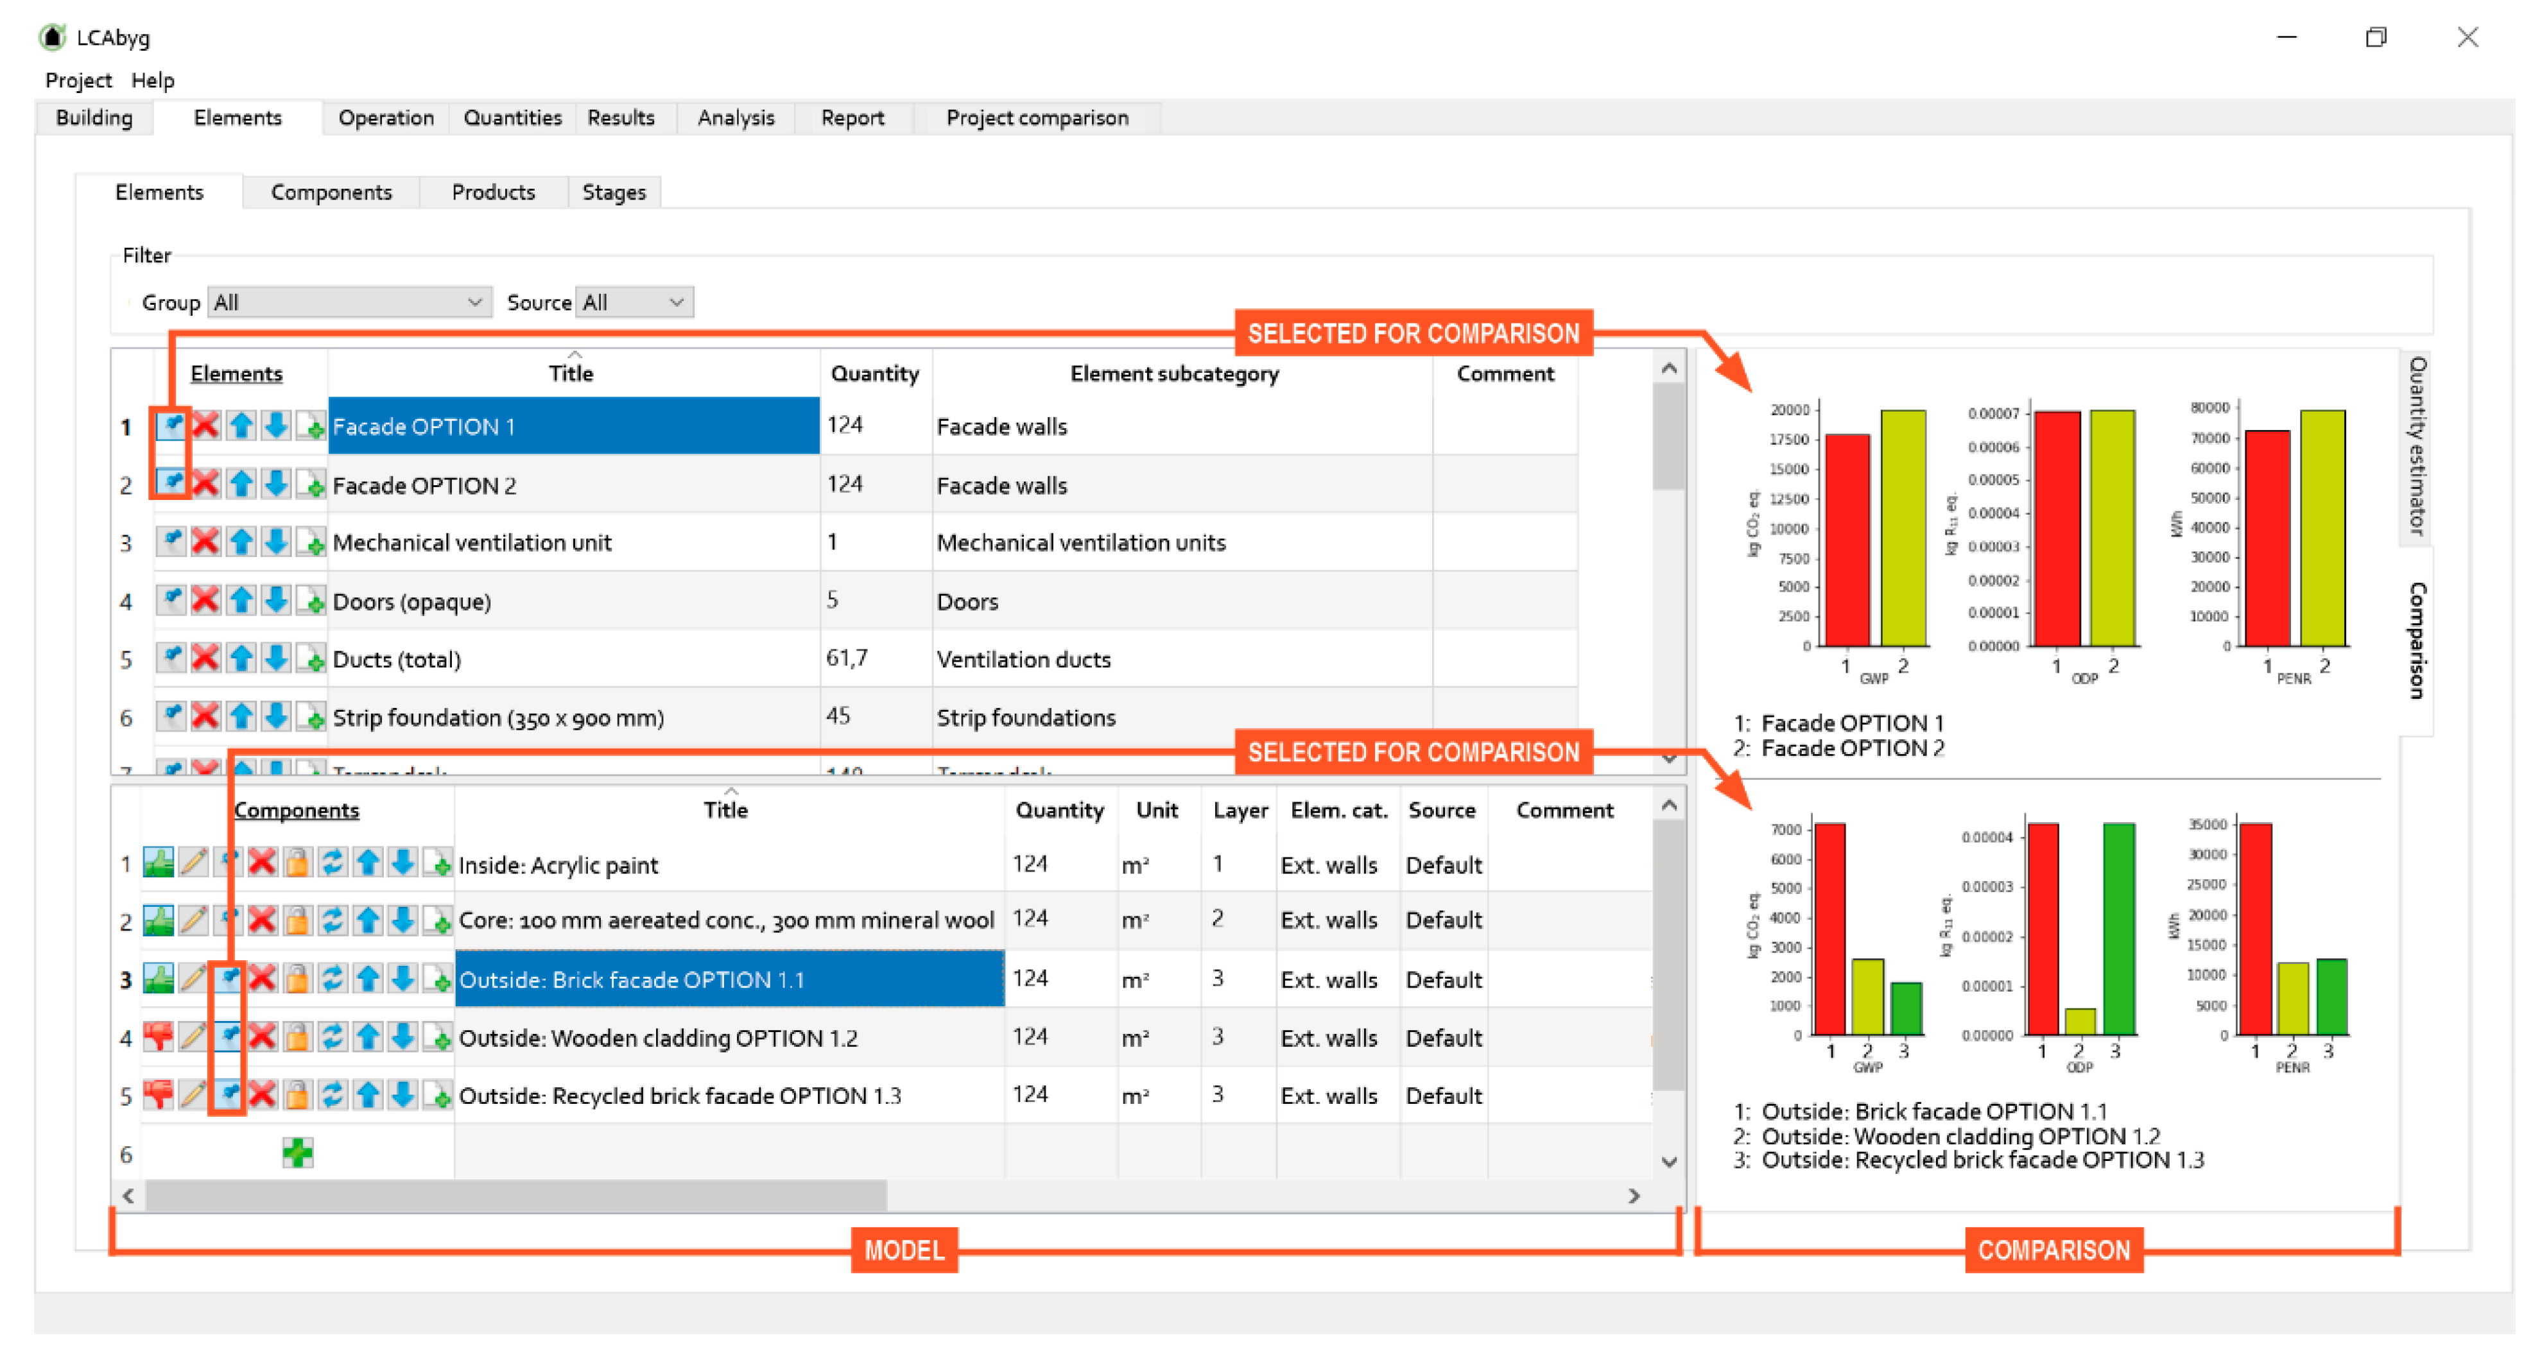2542x1358 pixels.
Task: Open the Project menu
Action: click(78, 80)
